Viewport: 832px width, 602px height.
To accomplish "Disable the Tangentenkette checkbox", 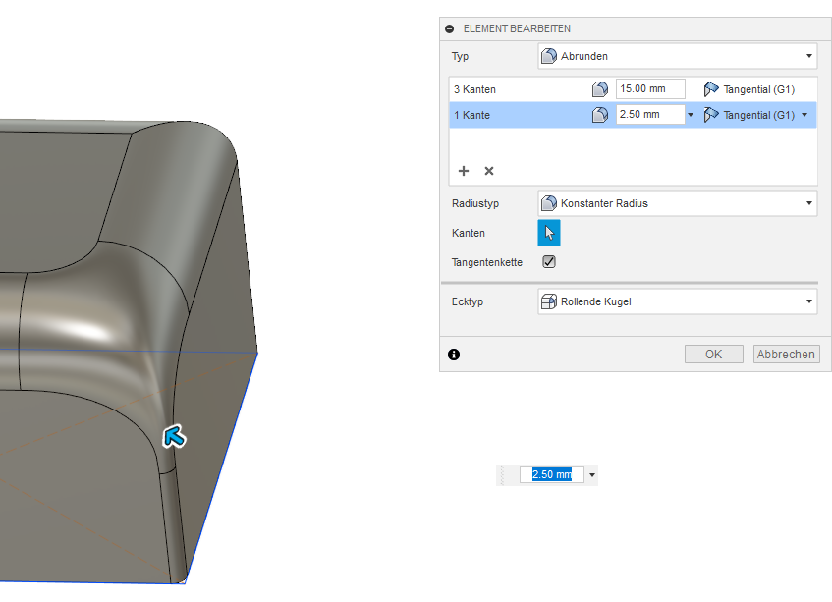I will coord(548,261).
